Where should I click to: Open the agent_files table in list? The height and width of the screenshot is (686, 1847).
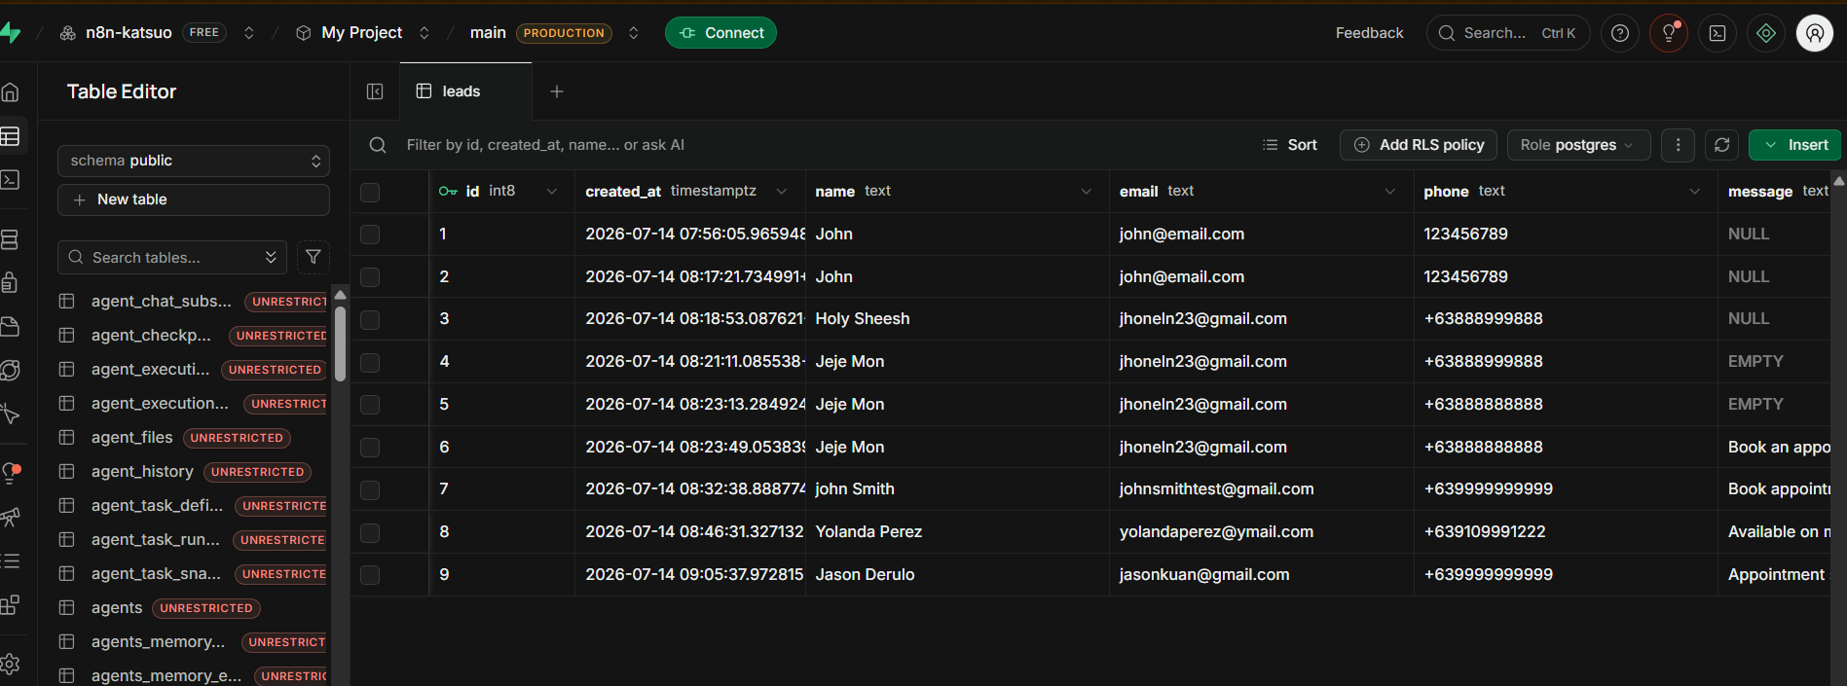(131, 438)
